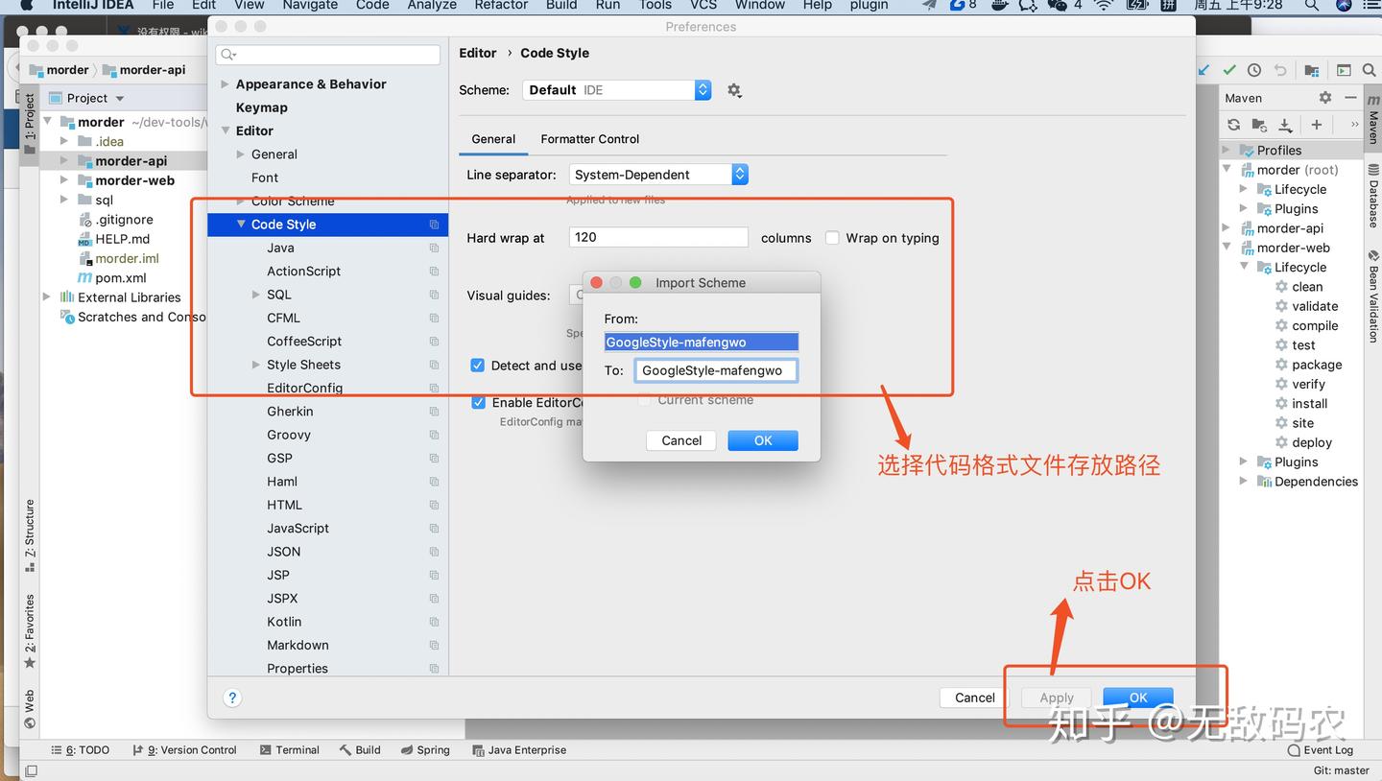Viewport: 1382px width, 781px height.
Task: Click Cancel button in Preferences
Action: click(x=975, y=698)
